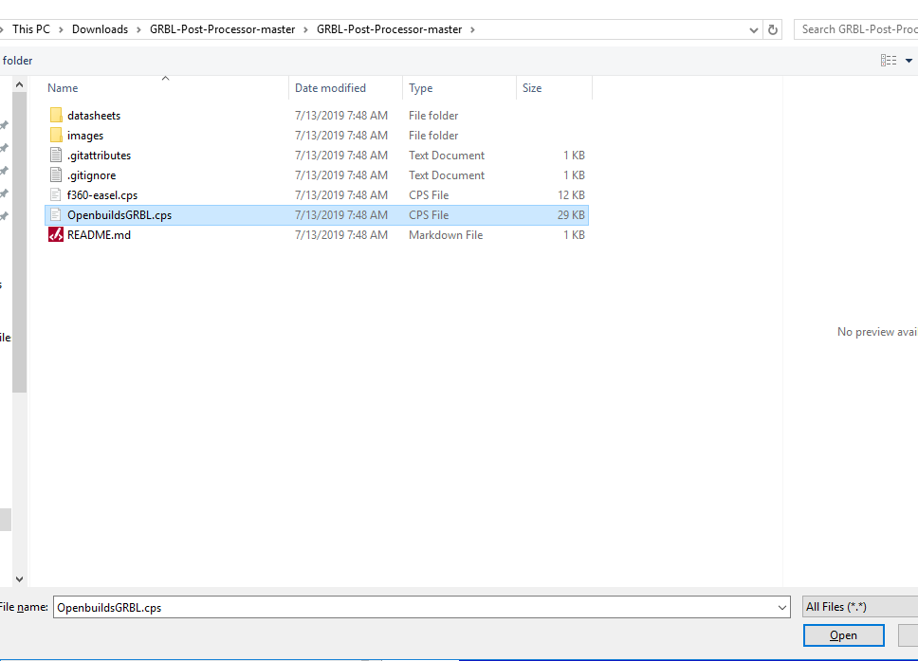
Task: Expand the address bar history dropdown
Action: click(x=752, y=29)
